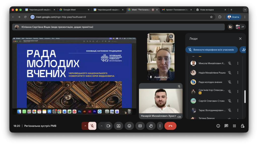The width and height of the screenshot is (258, 145).
Task: Open the activities grid icon
Action: (234, 126)
